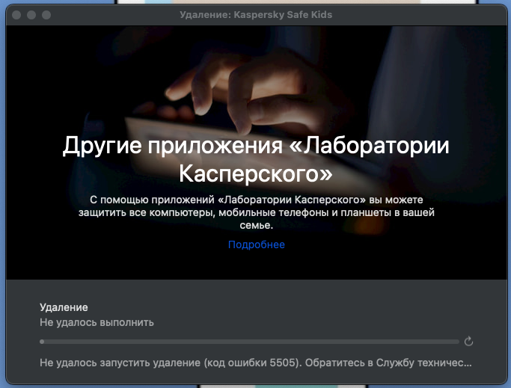Click the zoom window button in title bar

46,15
